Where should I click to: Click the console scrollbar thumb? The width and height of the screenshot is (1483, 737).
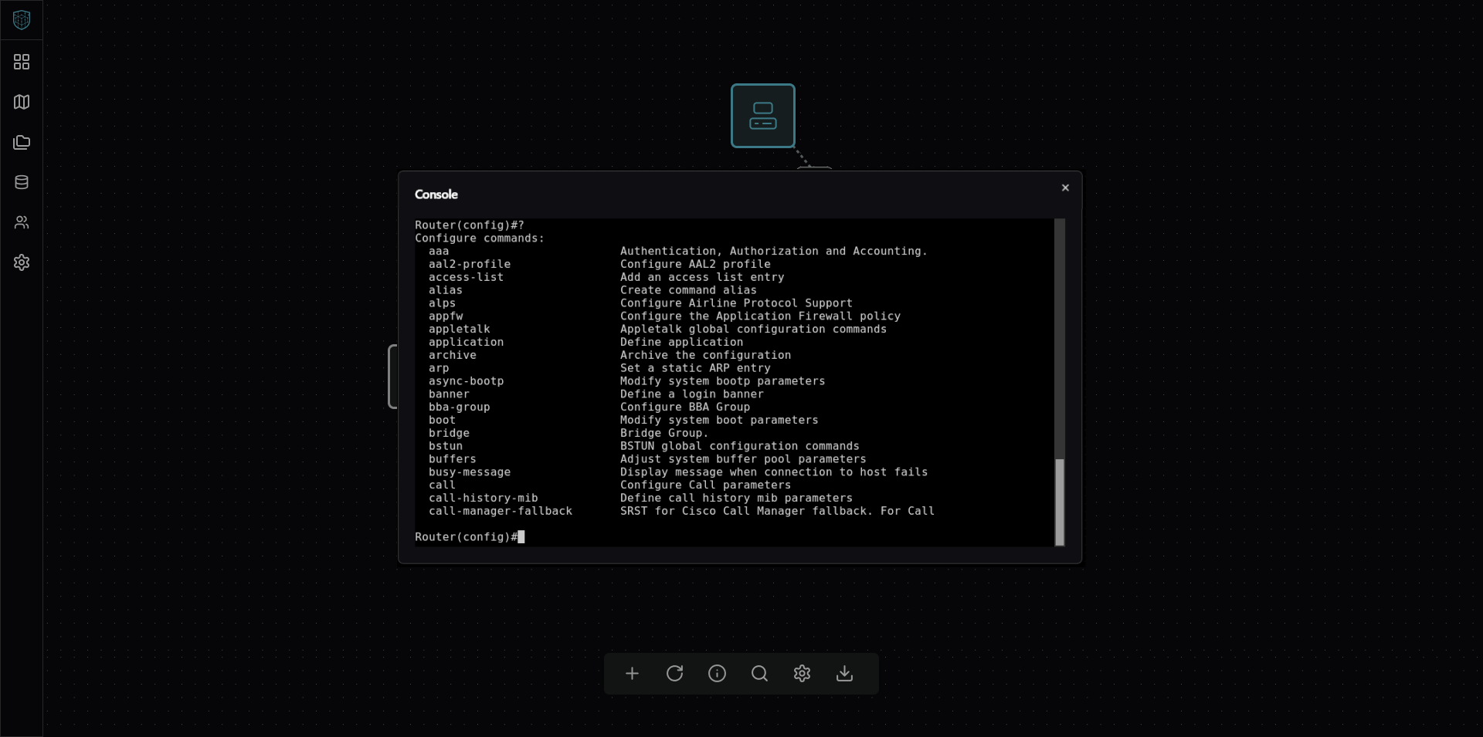tap(1060, 502)
